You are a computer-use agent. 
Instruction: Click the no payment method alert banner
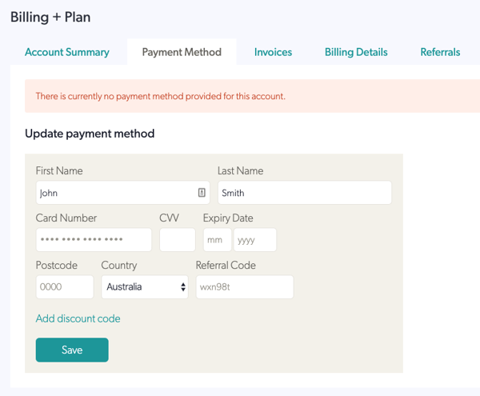tap(252, 96)
